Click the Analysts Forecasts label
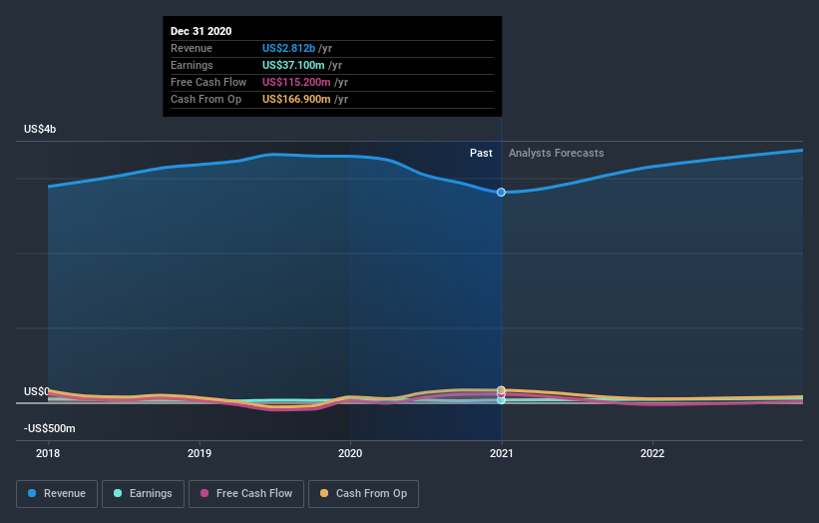819x523 pixels. tap(557, 153)
